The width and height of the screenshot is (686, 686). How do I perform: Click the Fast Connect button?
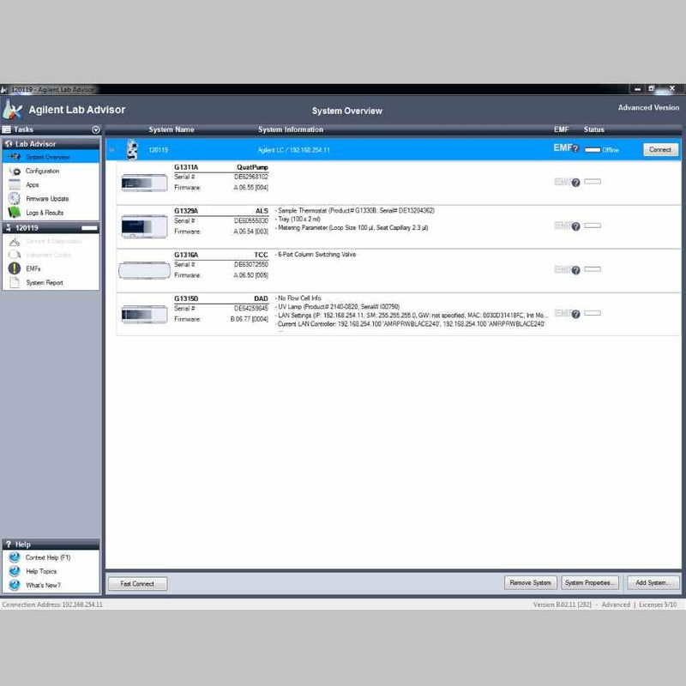pyautogui.click(x=137, y=584)
